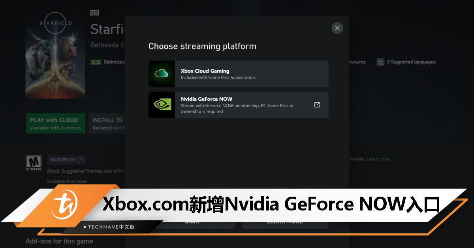
Task: Click '9 Supported languages' text
Action: tap(411, 62)
